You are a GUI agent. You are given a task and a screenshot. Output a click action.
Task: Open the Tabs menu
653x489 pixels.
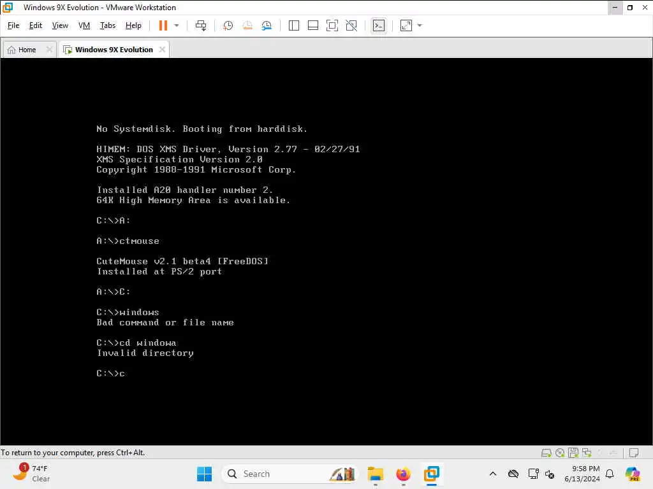[107, 25]
